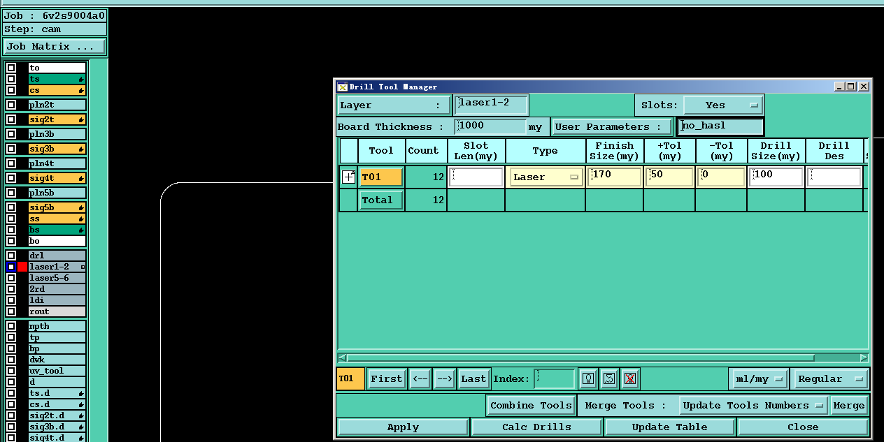
Task: Click the marker icon on laser1-2 layer
Action: point(83,267)
